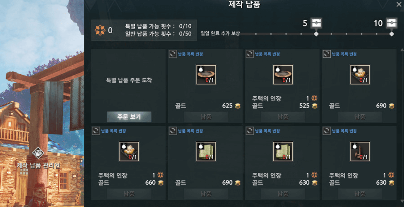The image size is (404, 207).
Task: Click the refresh icon on the 525 gold order
Action: pyautogui.click(x=250, y=54)
